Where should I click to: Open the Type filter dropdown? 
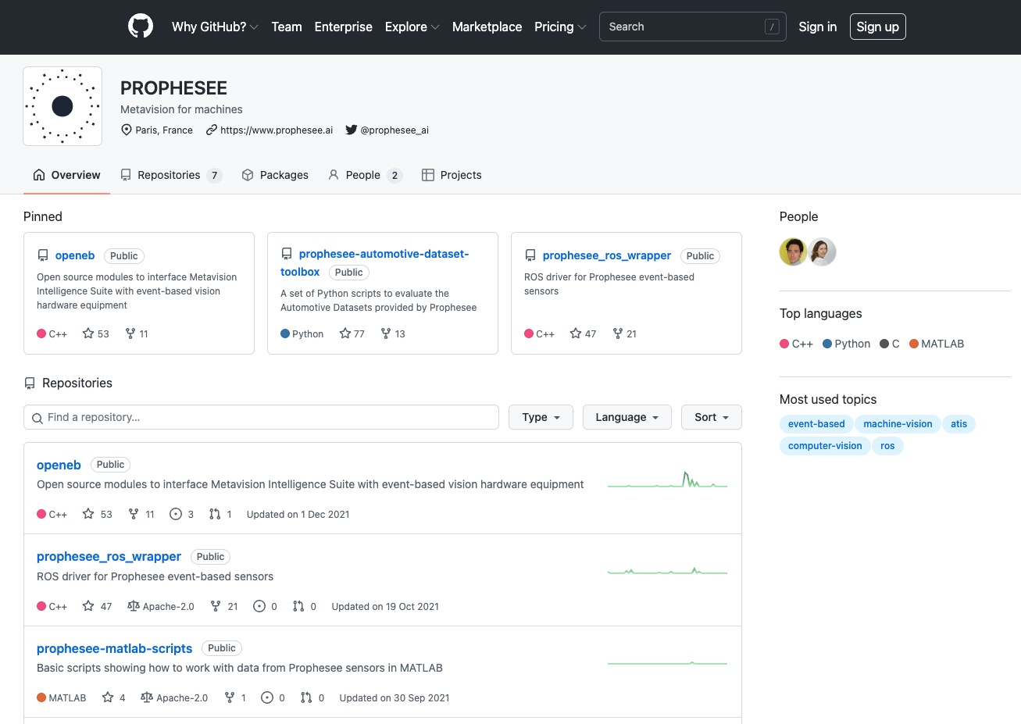coord(541,417)
